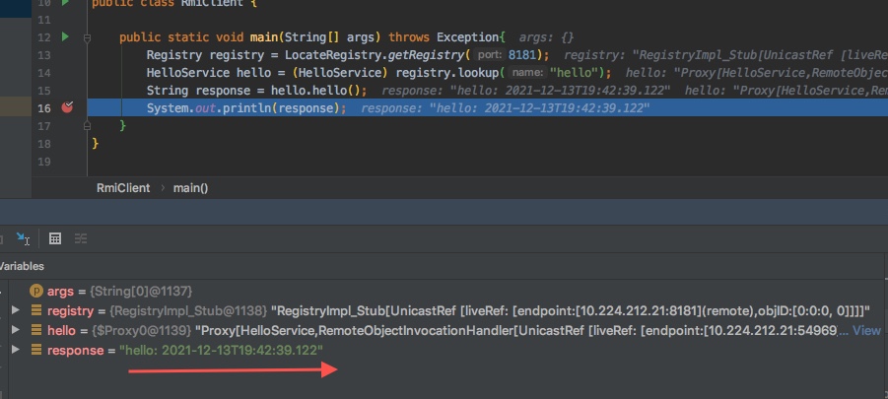Viewport: 888px width, 399px height.
Task: Expand the hello variable node
Action: click(15, 330)
